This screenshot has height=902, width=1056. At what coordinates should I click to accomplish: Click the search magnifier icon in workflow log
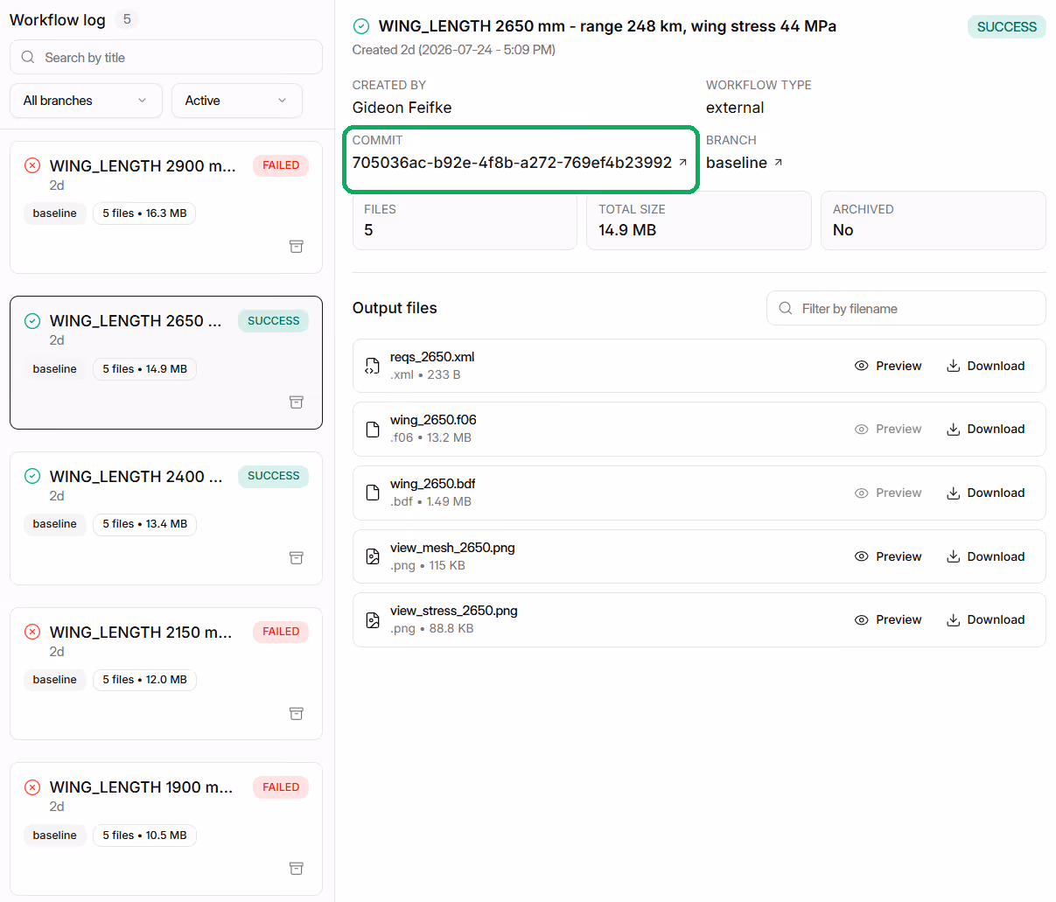[x=28, y=57]
